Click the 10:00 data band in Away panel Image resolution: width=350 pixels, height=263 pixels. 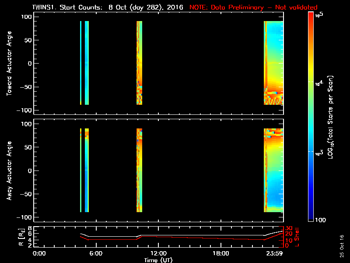(x=139, y=170)
